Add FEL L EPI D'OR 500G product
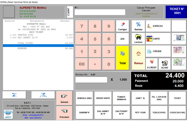Image resolution: width=187 pixels, height=121 pixels. (159, 98)
